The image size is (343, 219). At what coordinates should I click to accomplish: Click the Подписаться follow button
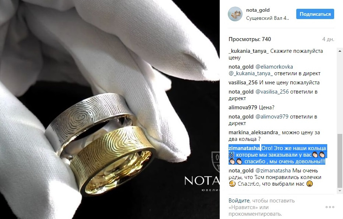pyautogui.click(x=315, y=14)
